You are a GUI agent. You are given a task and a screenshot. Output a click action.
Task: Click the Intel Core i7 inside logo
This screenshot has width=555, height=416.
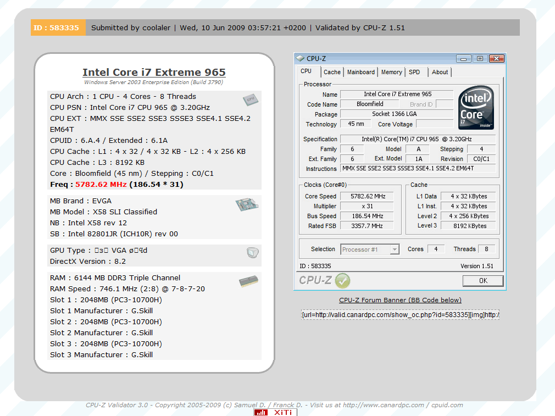point(476,108)
